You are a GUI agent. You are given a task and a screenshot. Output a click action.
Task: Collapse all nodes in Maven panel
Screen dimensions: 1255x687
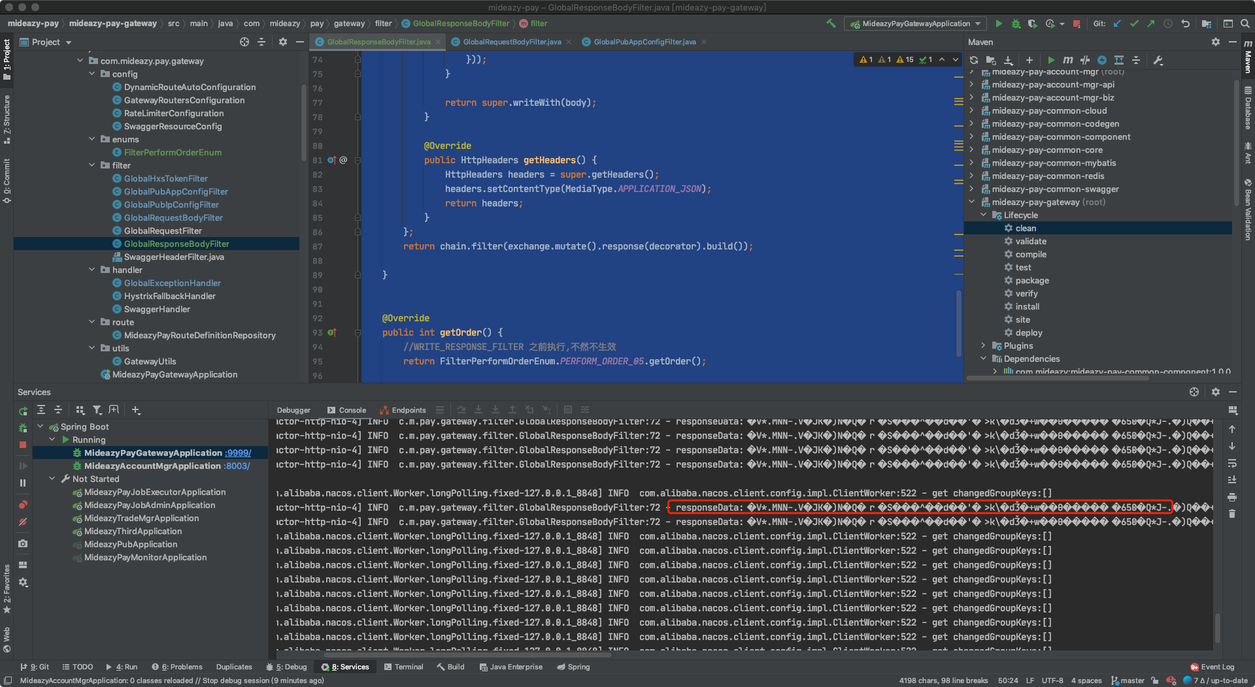coord(1136,60)
